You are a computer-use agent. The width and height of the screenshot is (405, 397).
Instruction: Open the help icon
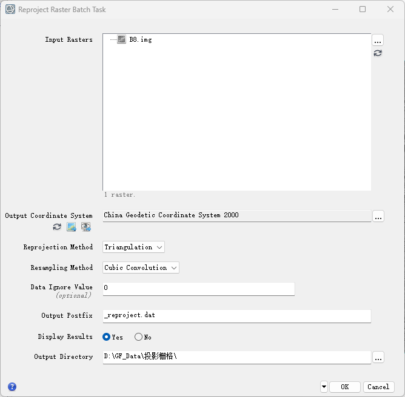click(x=12, y=387)
